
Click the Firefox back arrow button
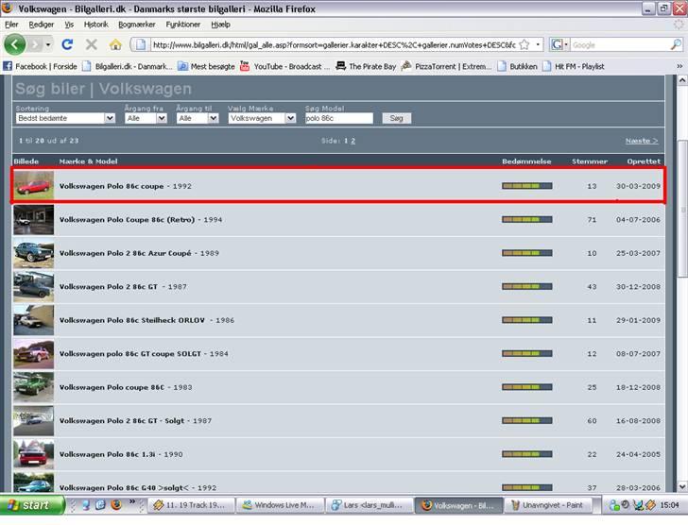coord(15,44)
